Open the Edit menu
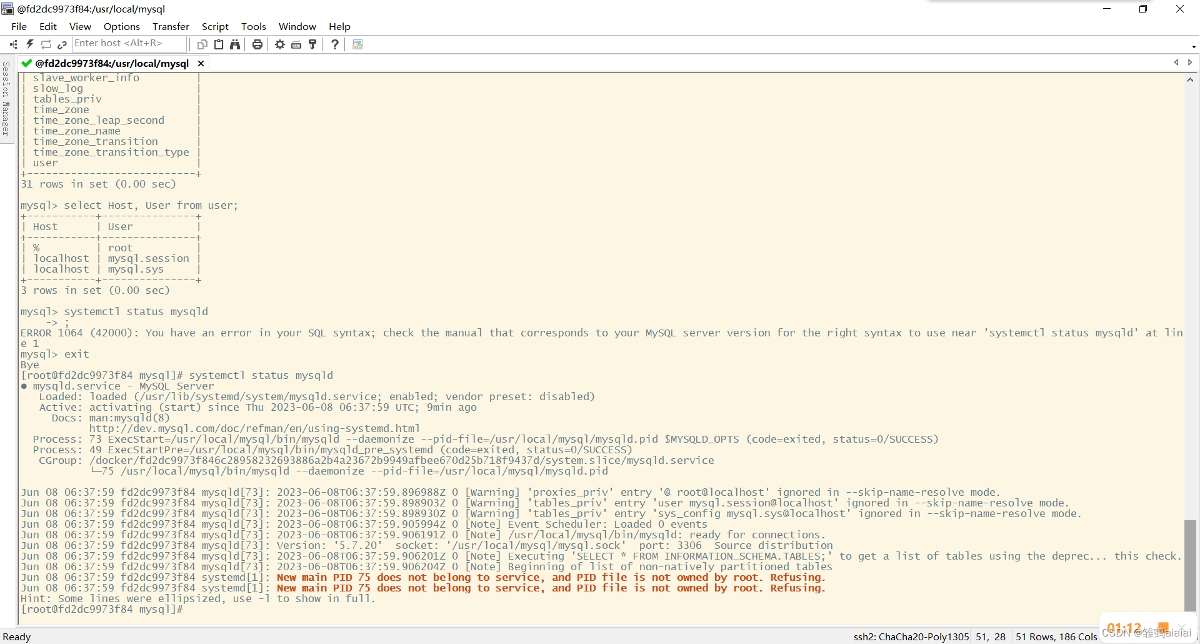Image resolution: width=1200 pixels, height=644 pixels. pyautogui.click(x=47, y=26)
